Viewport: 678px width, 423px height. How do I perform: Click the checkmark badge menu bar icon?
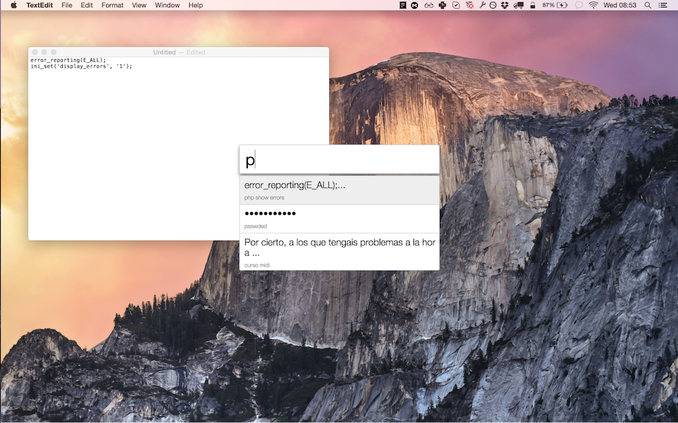(x=455, y=5)
